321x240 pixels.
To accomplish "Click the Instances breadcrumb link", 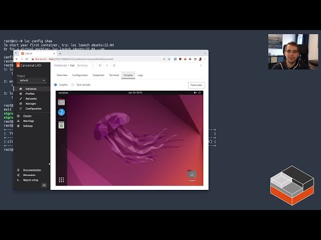I will [x=60, y=65].
